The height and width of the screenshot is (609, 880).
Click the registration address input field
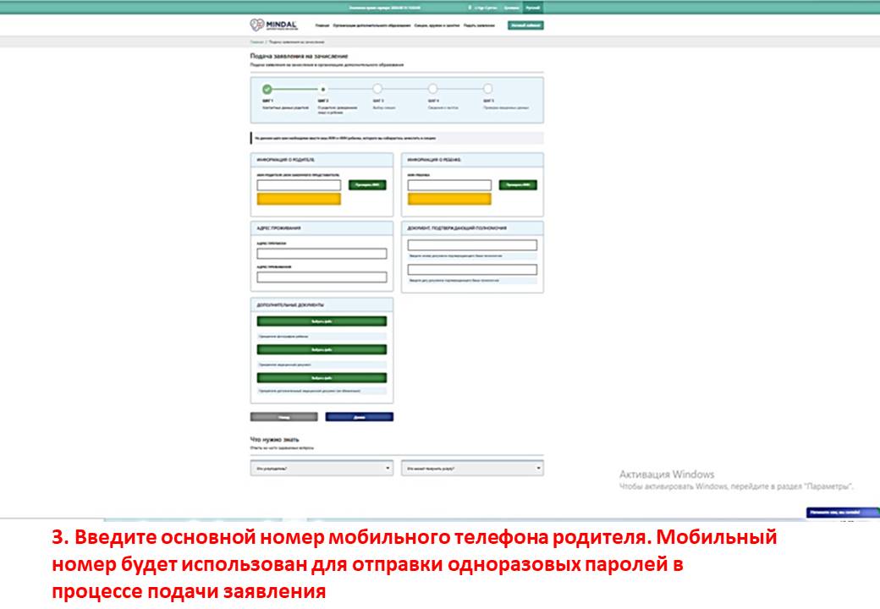click(x=322, y=254)
